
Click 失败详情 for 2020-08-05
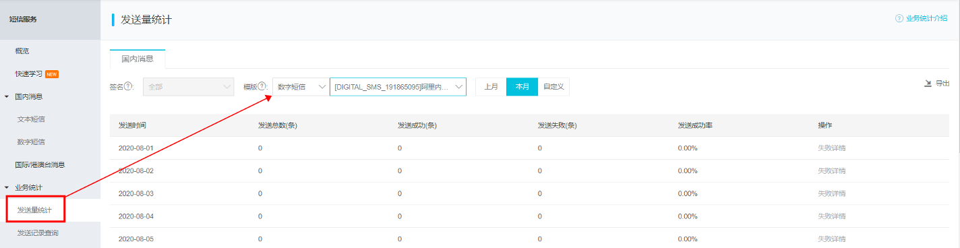point(831,239)
